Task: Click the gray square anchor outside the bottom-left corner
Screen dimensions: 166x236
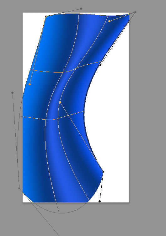Action: tap(19, 188)
